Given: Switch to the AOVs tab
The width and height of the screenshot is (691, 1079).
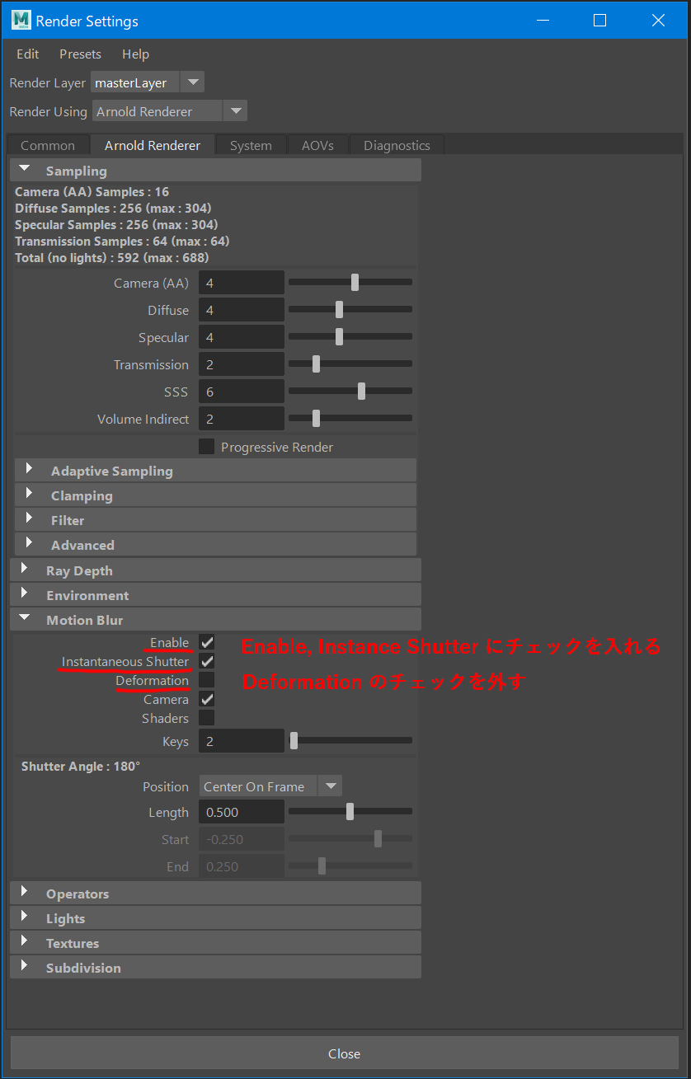Looking at the screenshot, I should [317, 144].
